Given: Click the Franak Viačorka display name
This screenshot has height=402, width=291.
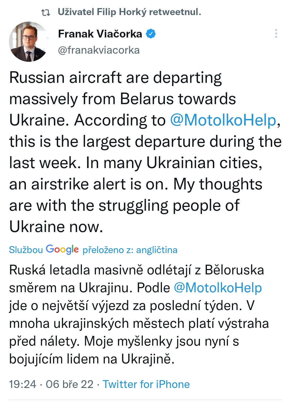Looking at the screenshot, I should tap(100, 34).
